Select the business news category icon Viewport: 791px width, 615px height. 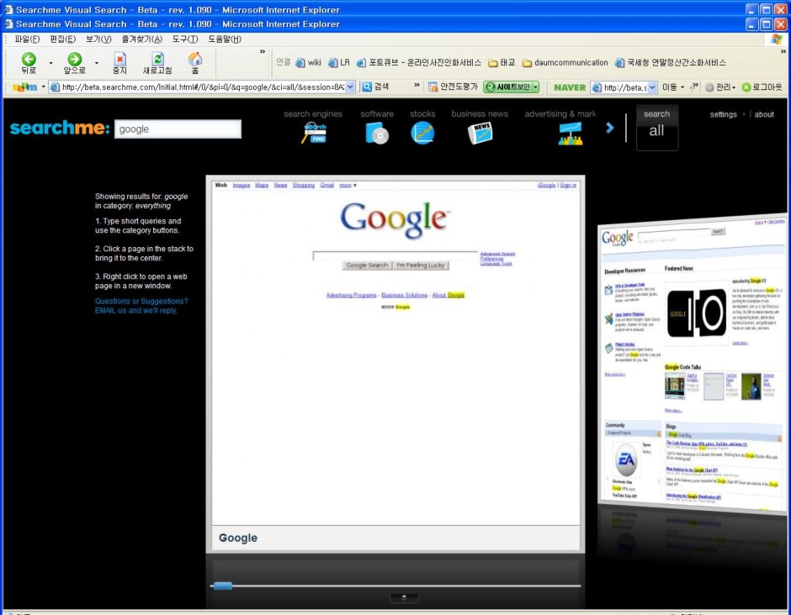tap(480, 134)
